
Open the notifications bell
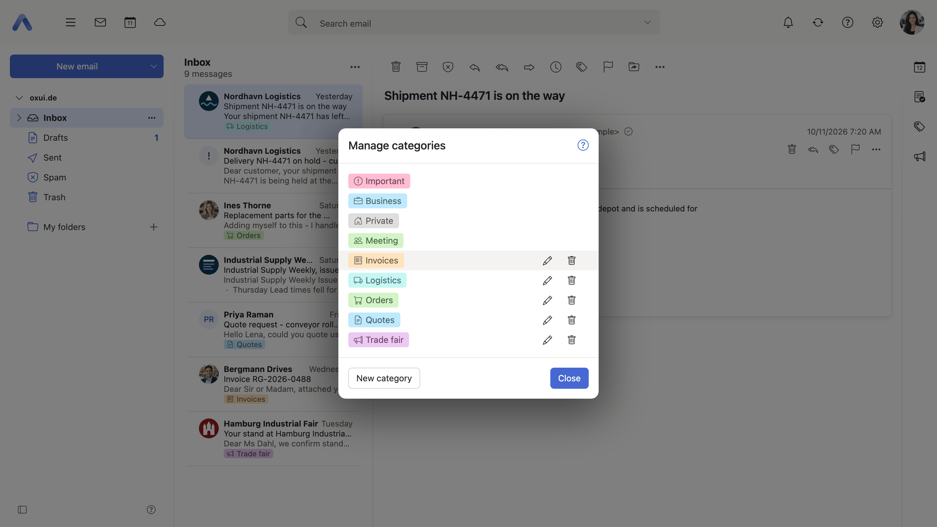[x=788, y=23]
